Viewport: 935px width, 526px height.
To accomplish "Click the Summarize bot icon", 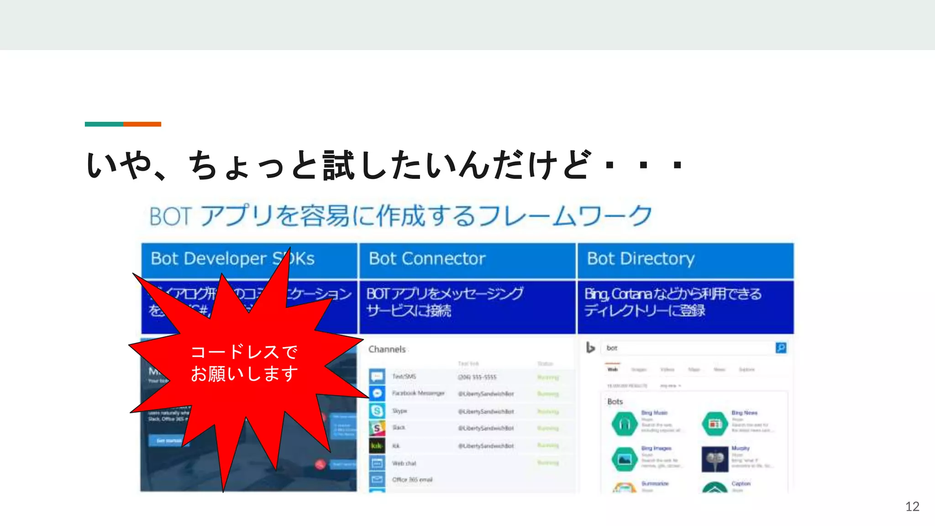I will (625, 488).
